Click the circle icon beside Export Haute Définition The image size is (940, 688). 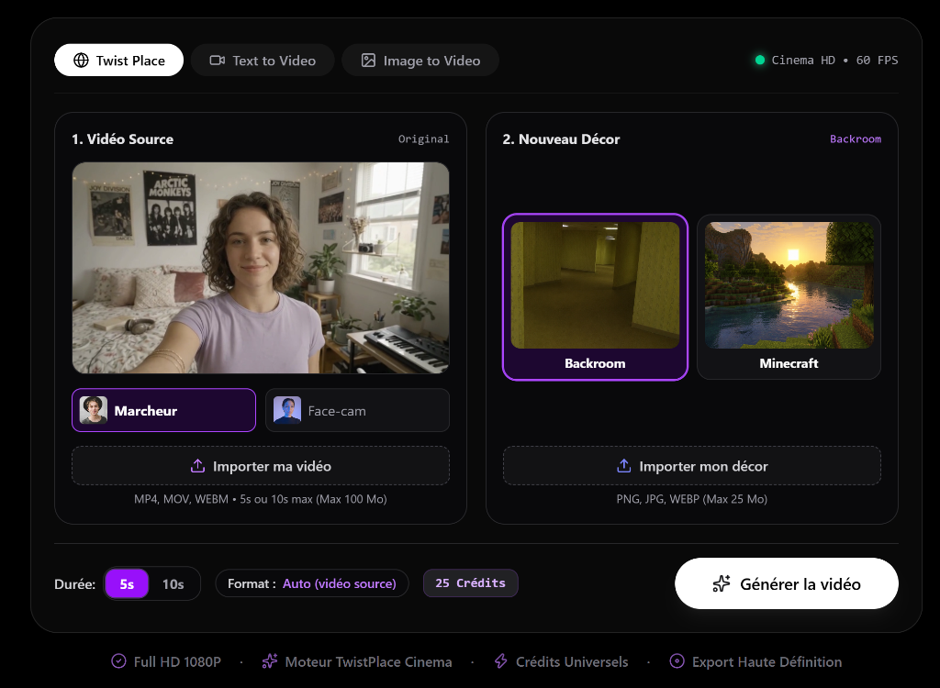(x=677, y=661)
